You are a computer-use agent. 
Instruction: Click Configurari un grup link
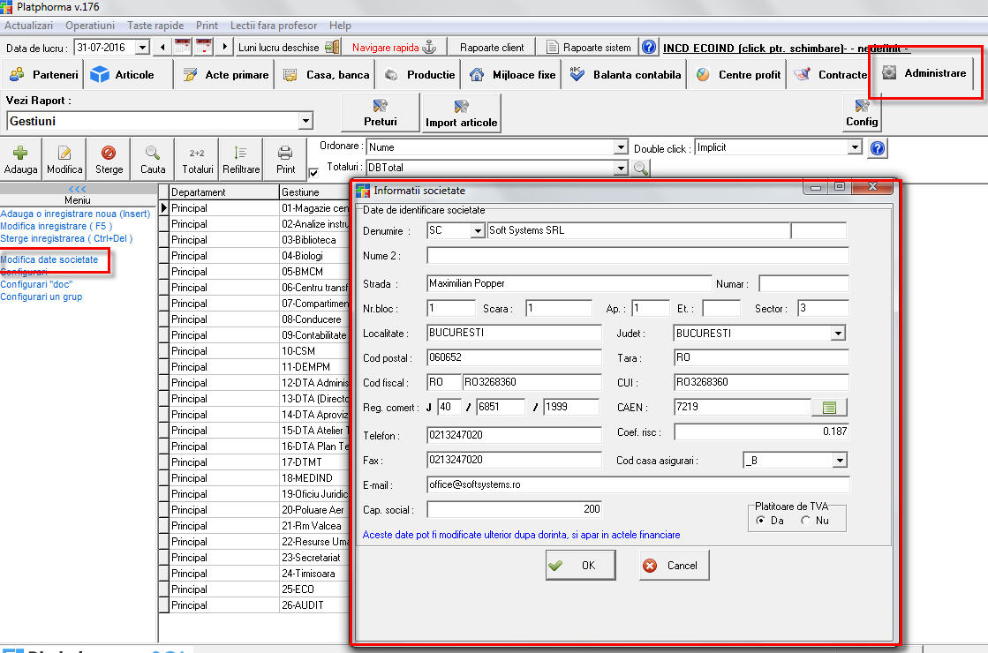coord(41,297)
